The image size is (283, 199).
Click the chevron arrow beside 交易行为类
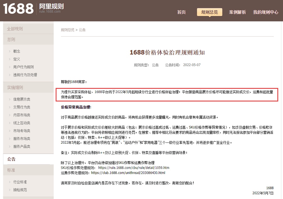pos(10,107)
